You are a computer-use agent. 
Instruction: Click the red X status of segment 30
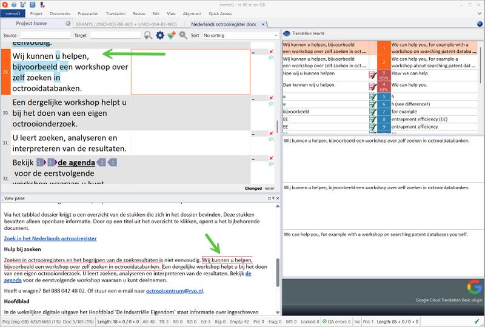click(271, 98)
